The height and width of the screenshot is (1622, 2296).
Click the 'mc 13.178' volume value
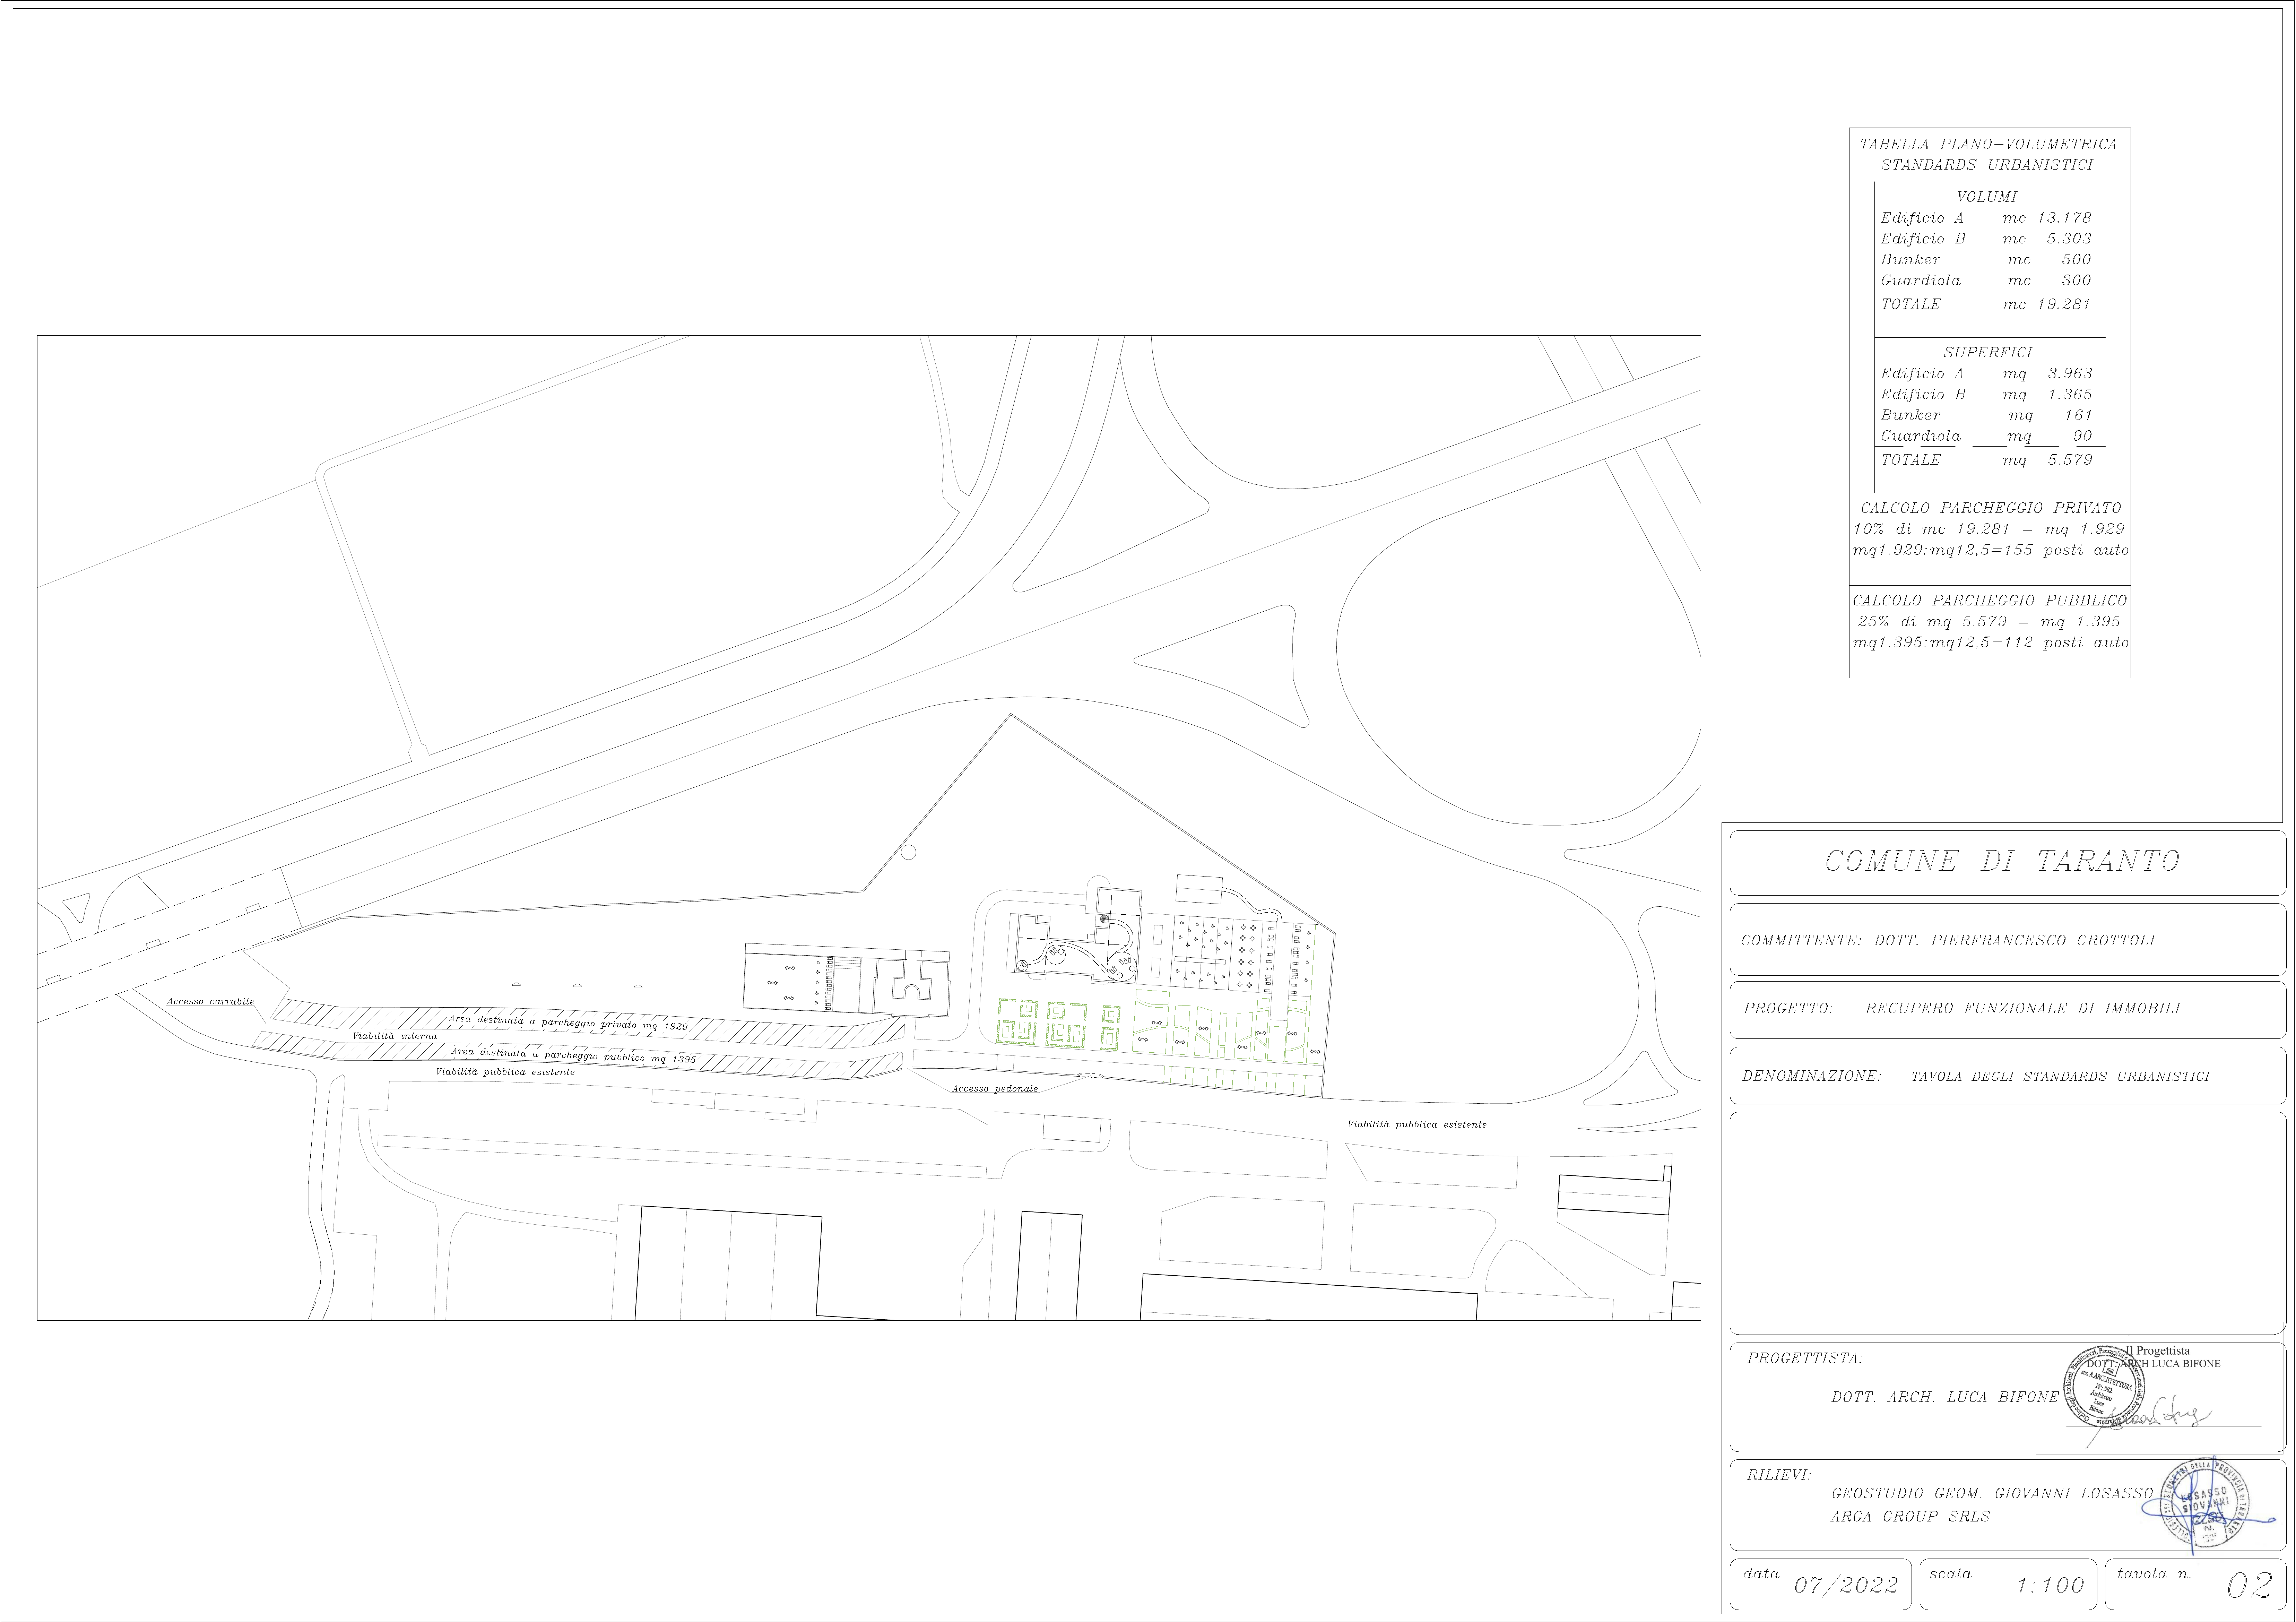[2047, 218]
